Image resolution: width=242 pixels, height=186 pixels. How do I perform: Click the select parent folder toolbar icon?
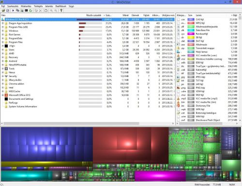(46, 11)
